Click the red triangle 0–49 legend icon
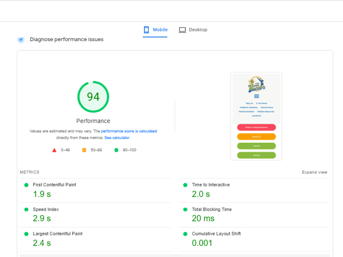Screen dimensions: 343x257 click(54, 150)
